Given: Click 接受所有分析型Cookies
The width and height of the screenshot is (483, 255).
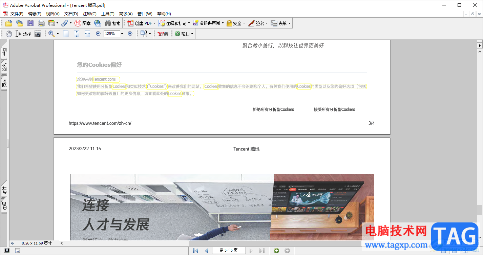Looking at the screenshot, I should 334,110.
